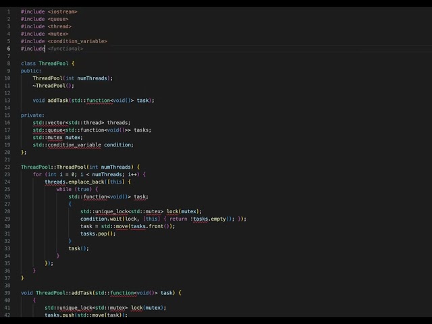Viewport: 432px width, 324px height.
Task: Click 'ThreadPool(int numThreads);' constructor declaration
Action: coord(73,78)
